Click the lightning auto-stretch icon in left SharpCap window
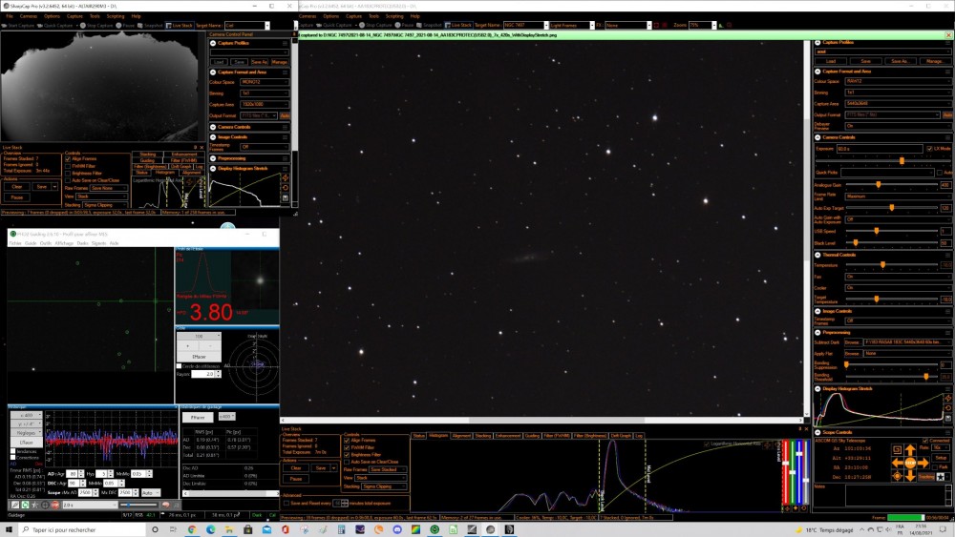This screenshot has height=537, width=955. tap(285, 178)
